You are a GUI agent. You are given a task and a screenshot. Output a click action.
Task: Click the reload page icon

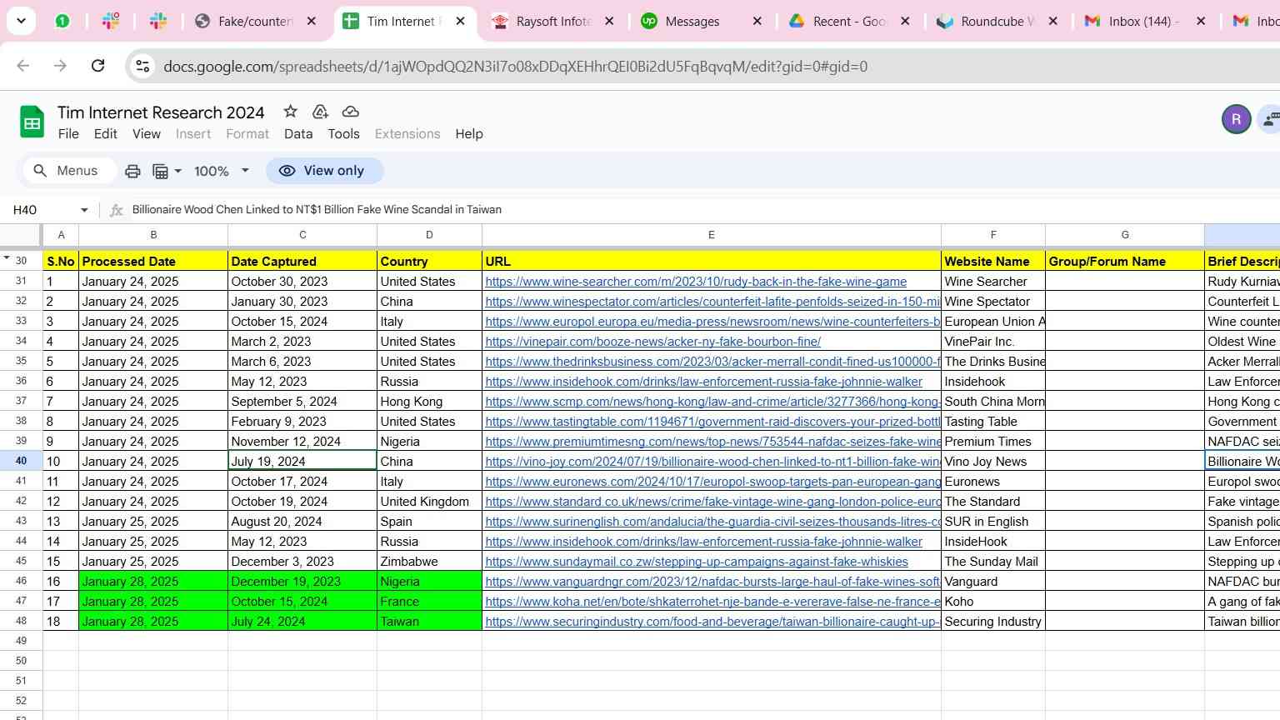(x=97, y=66)
